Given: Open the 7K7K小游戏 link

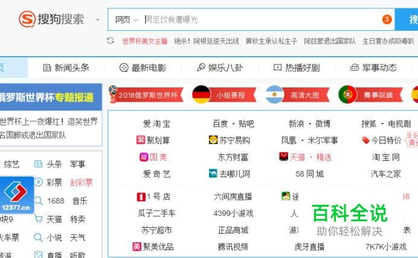Looking at the screenshot, I should point(386,247).
